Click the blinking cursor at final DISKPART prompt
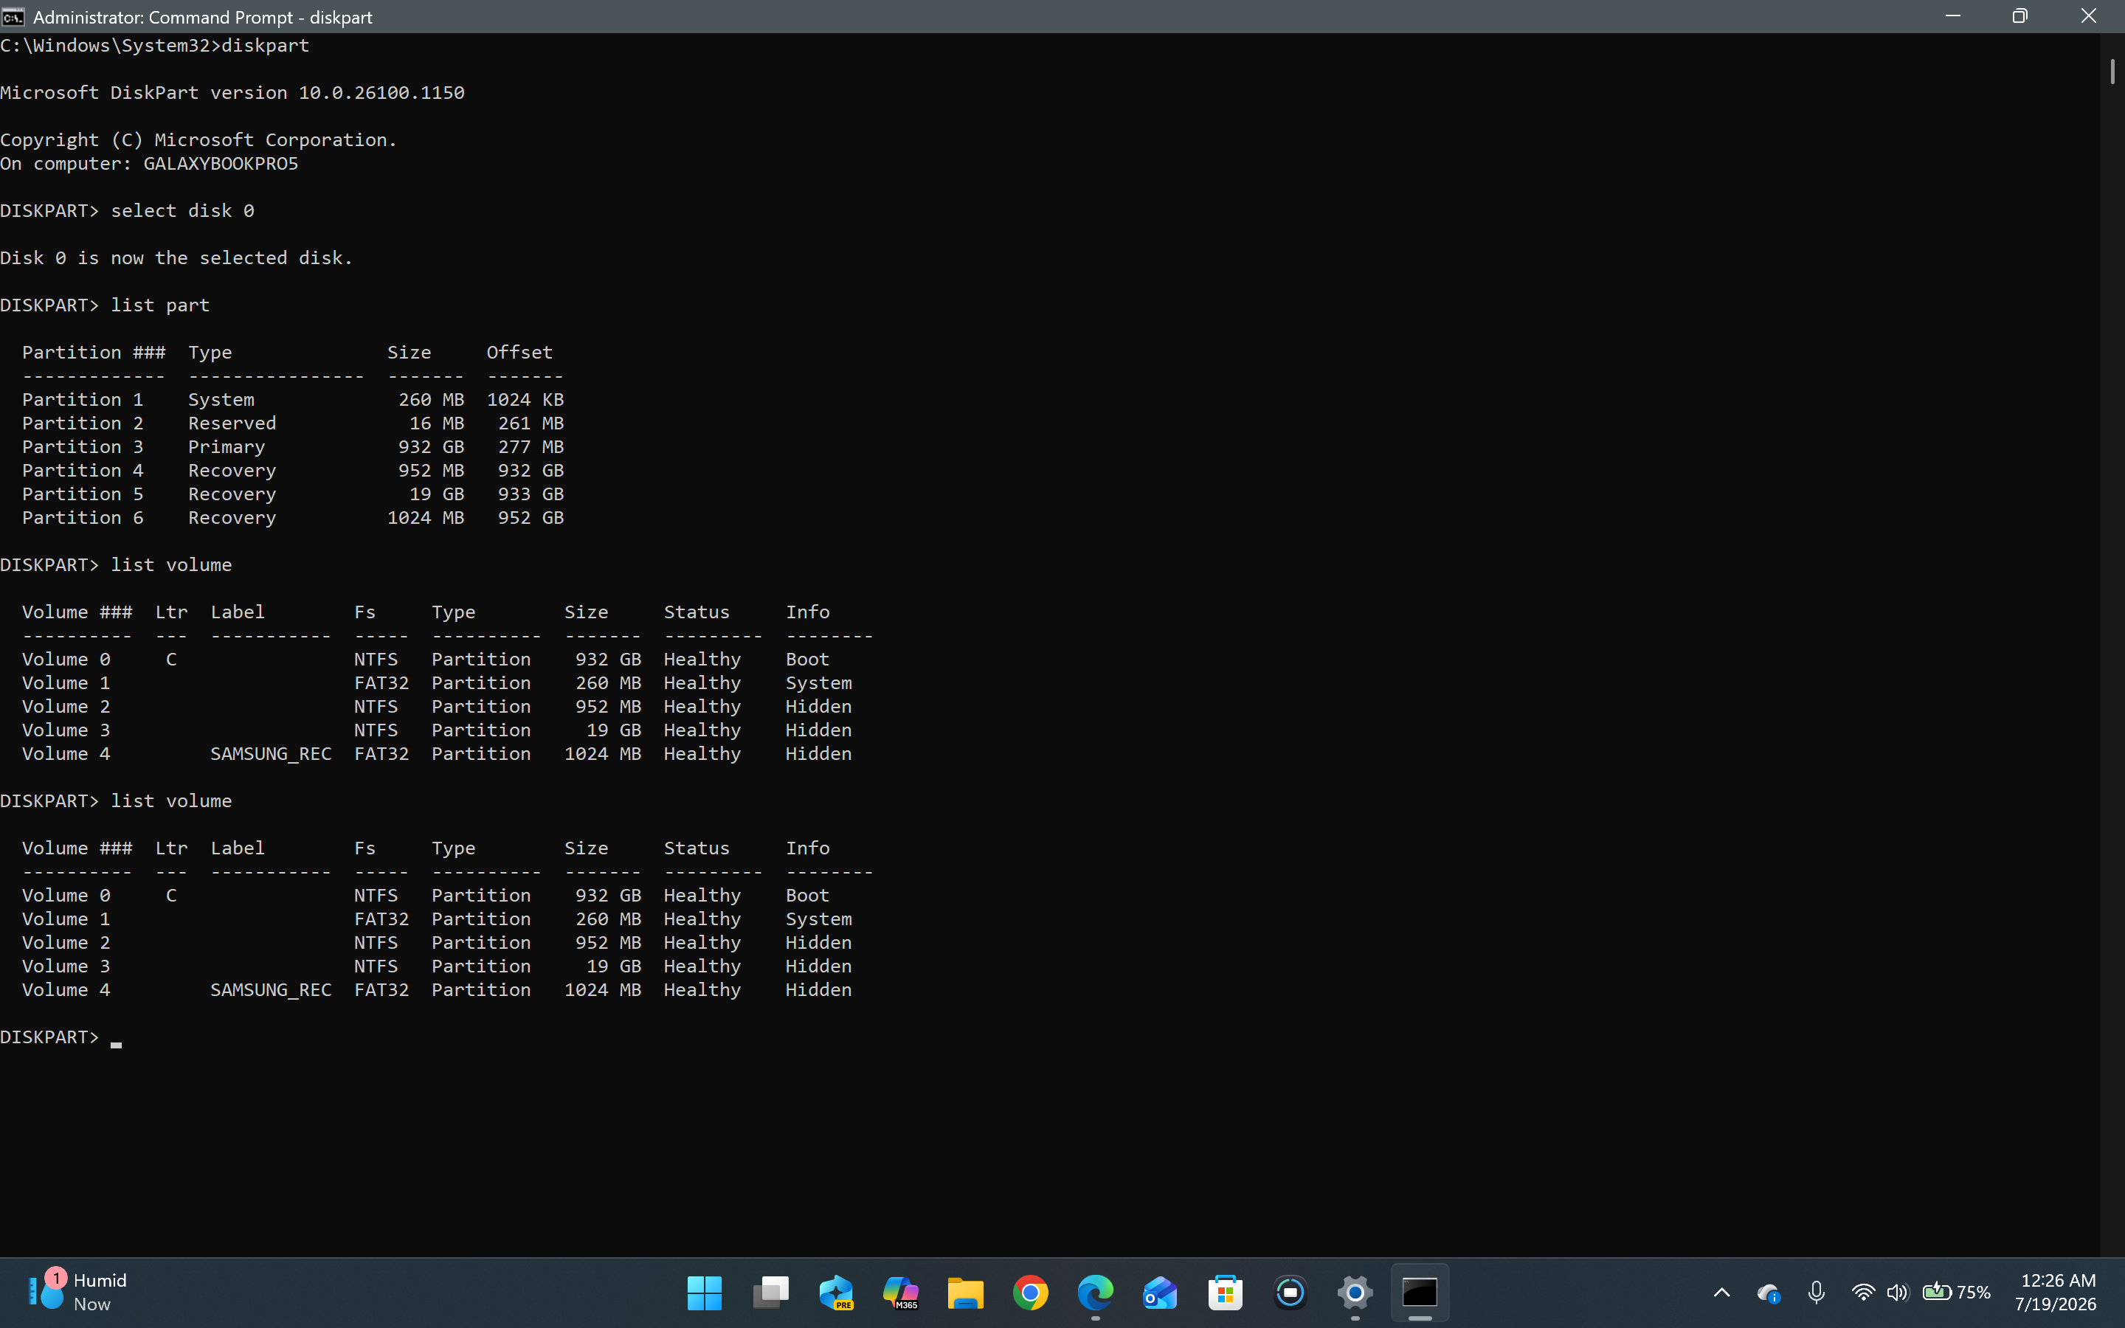Screen dimensions: 2125x1328 click(116, 1044)
